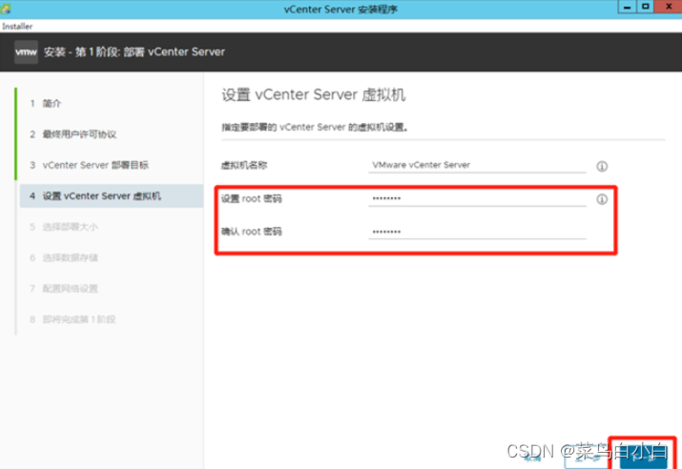Focus the 确认 root 密码 field
Screen dimensions: 682x469
pyautogui.click(x=477, y=232)
